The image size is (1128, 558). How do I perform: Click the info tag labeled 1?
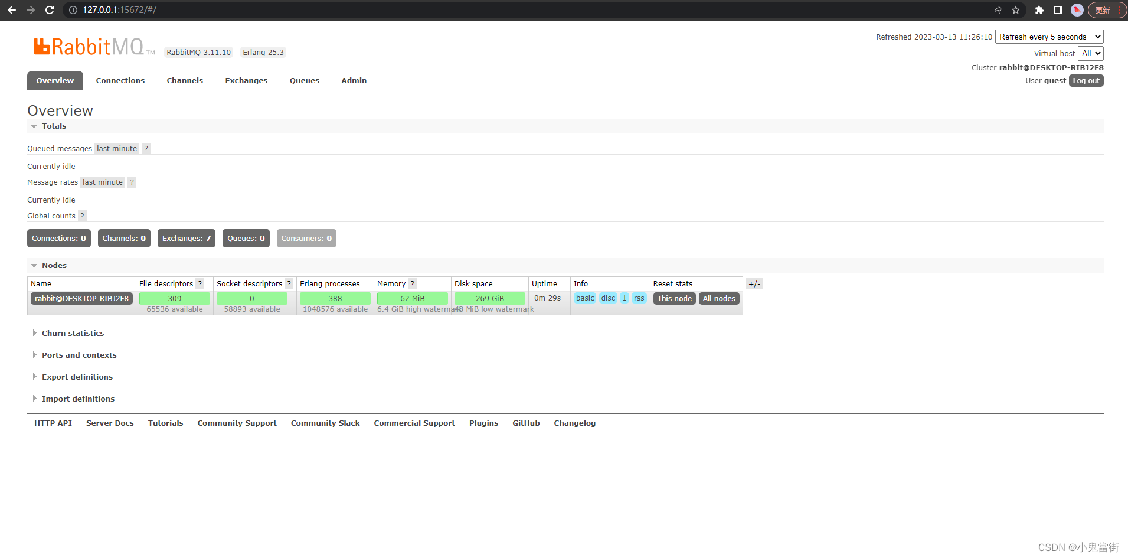625,298
